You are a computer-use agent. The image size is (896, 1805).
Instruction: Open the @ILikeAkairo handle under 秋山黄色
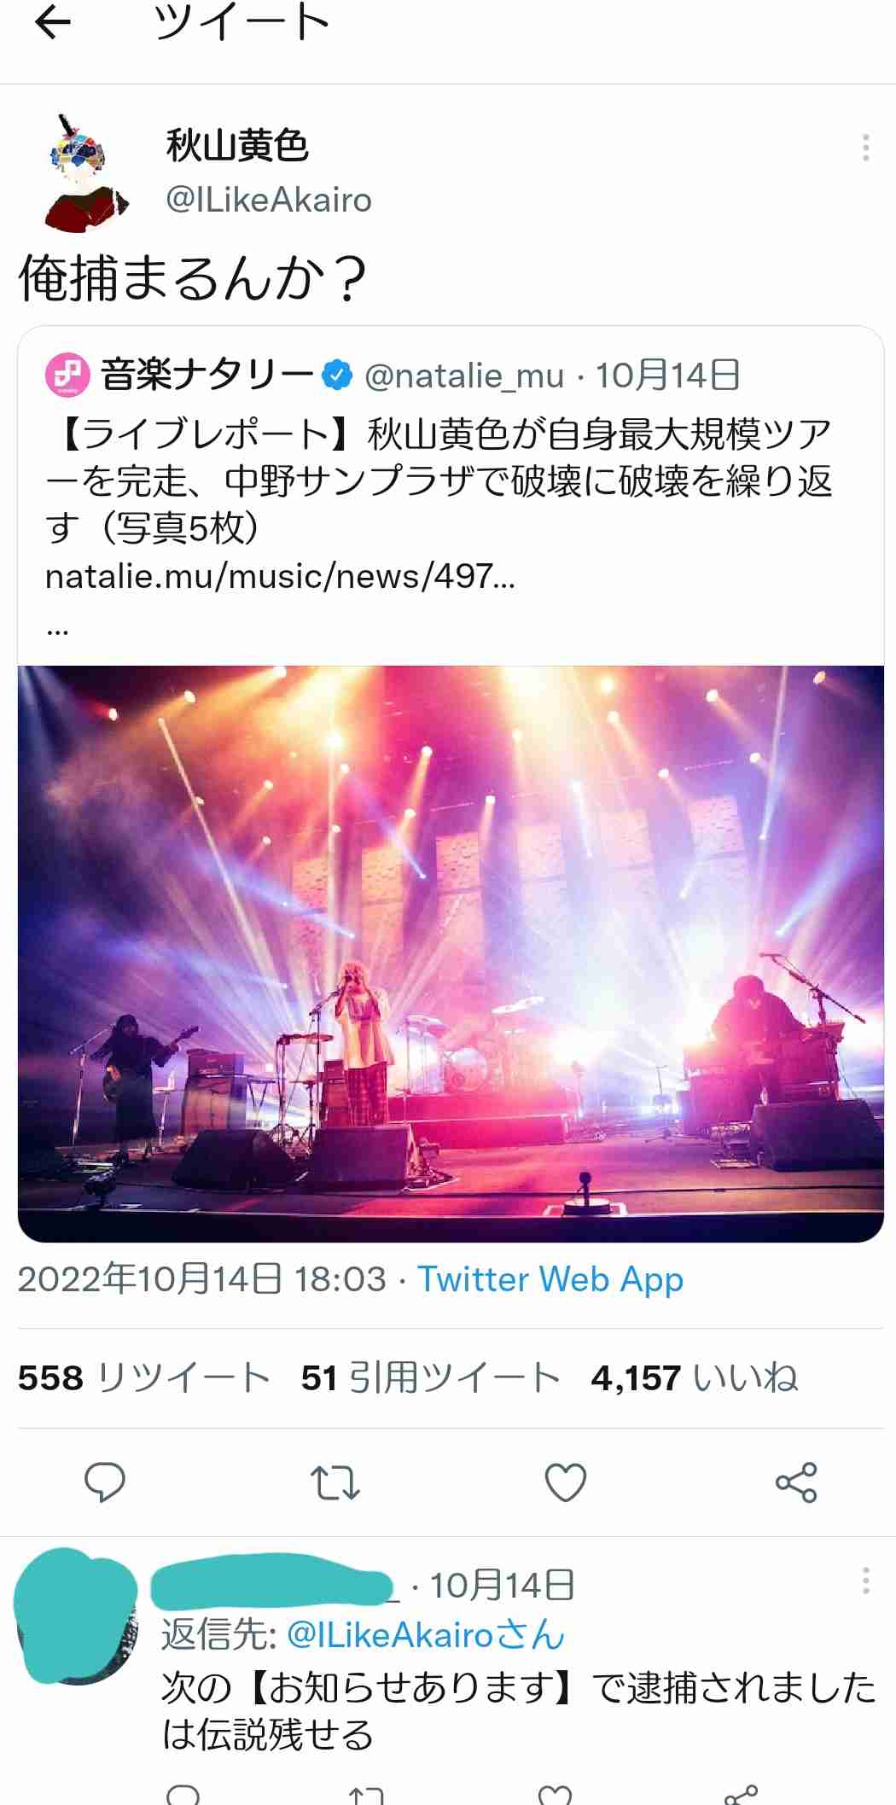[x=269, y=200]
